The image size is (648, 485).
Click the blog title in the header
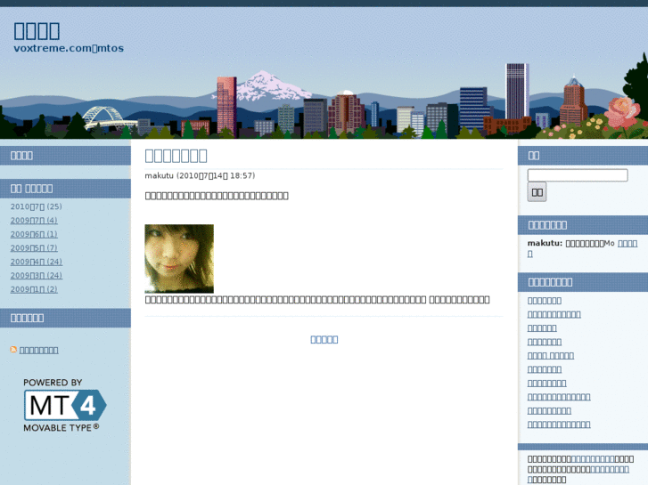pyautogui.click(x=37, y=31)
